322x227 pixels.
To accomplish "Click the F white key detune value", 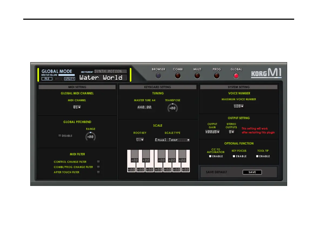I will pyautogui.click(x=159, y=170).
